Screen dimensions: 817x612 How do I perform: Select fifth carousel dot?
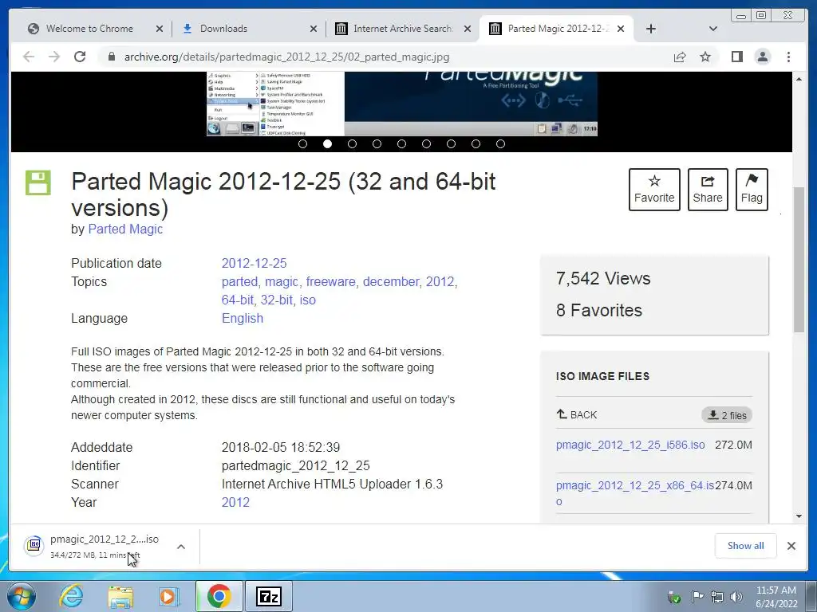(x=401, y=144)
